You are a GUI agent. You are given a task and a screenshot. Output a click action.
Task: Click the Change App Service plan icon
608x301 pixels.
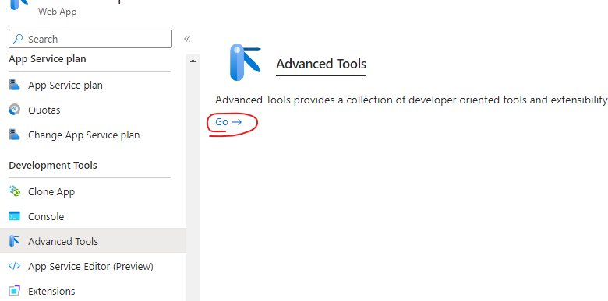[14, 135]
